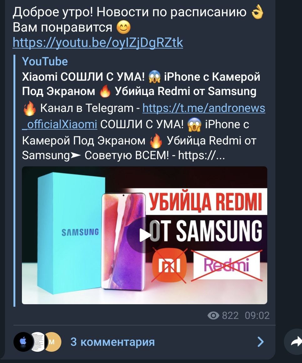The image size is (302, 363).
Task: Forward the post with the share arrow
Action: (x=295, y=342)
